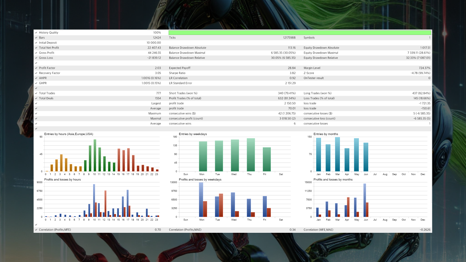Toggle the Profit Factor checkmark
The height and width of the screenshot is (262, 466).
click(36, 68)
